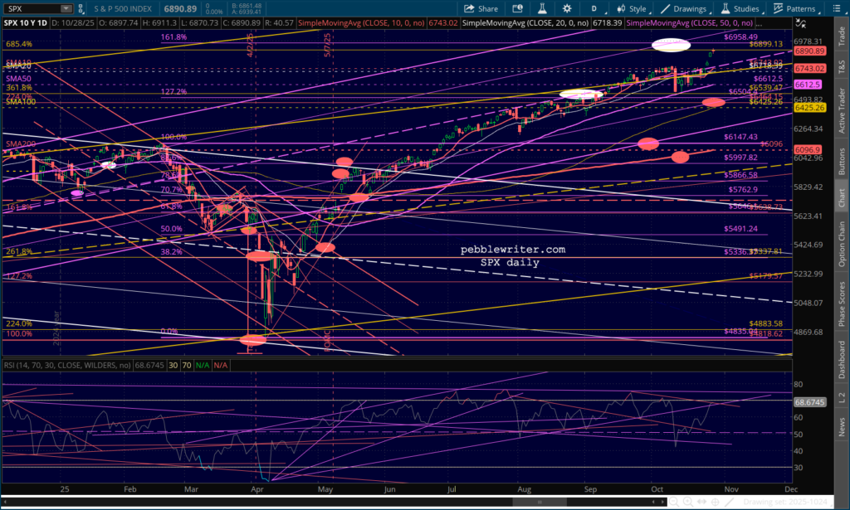Click the $4883.58 level label
This screenshot has width=850, height=510.
(x=765, y=323)
